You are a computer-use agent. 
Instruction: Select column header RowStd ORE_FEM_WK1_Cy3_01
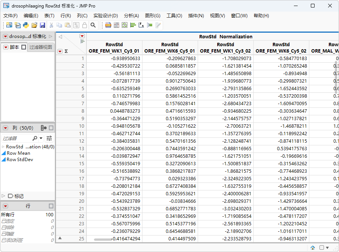point(114,48)
